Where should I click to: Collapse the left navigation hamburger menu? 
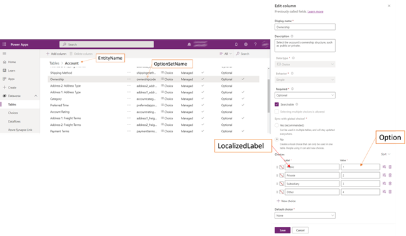tap(4, 53)
